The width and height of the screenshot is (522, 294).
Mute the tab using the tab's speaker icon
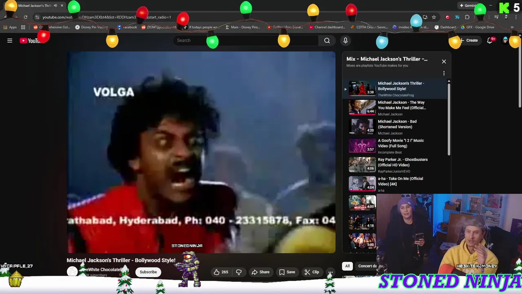pos(55,6)
